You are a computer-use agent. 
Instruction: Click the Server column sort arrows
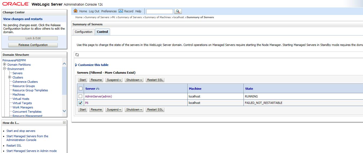(98, 89)
